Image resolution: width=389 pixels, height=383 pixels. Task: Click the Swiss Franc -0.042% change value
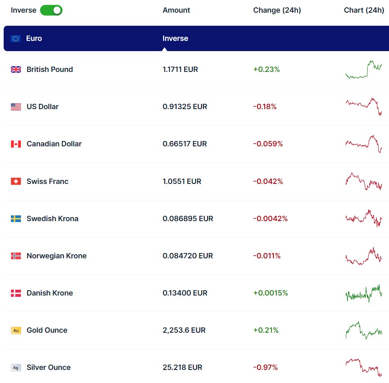pos(268,181)
